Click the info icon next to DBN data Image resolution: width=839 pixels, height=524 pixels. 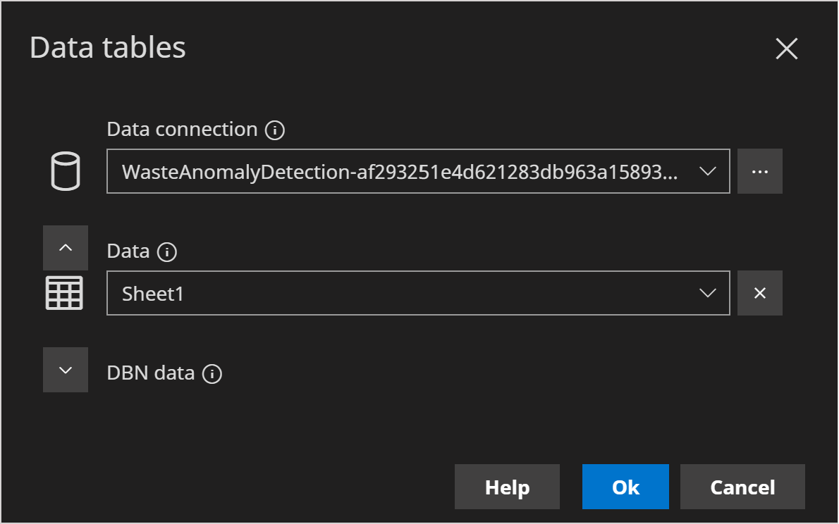[x=212, y=373]
